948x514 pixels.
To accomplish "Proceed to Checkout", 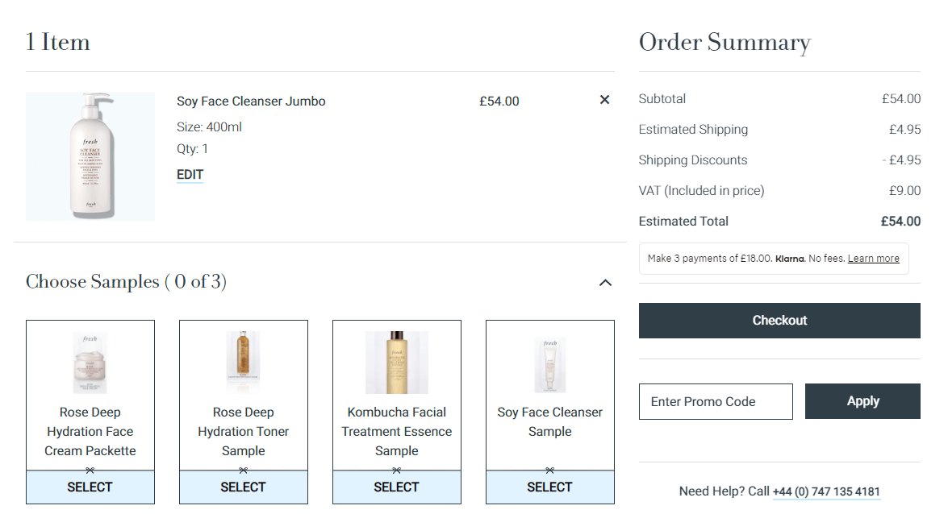I will [x=779, y=320].
